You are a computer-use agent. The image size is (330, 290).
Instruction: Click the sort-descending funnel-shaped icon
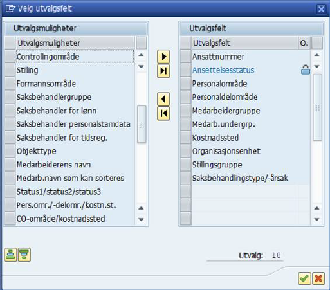[x=24, y=255]
